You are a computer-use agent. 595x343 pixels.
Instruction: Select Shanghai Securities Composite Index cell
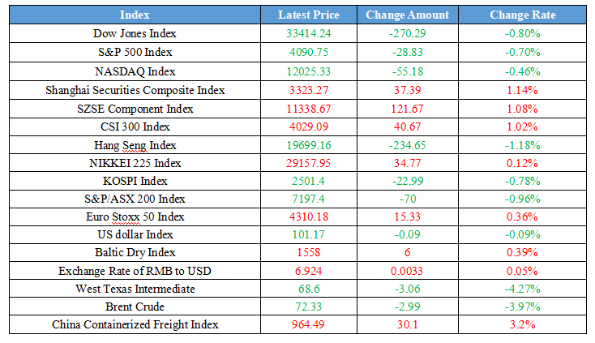135,90
